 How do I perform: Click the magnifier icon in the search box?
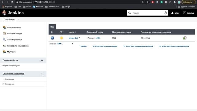130,13
